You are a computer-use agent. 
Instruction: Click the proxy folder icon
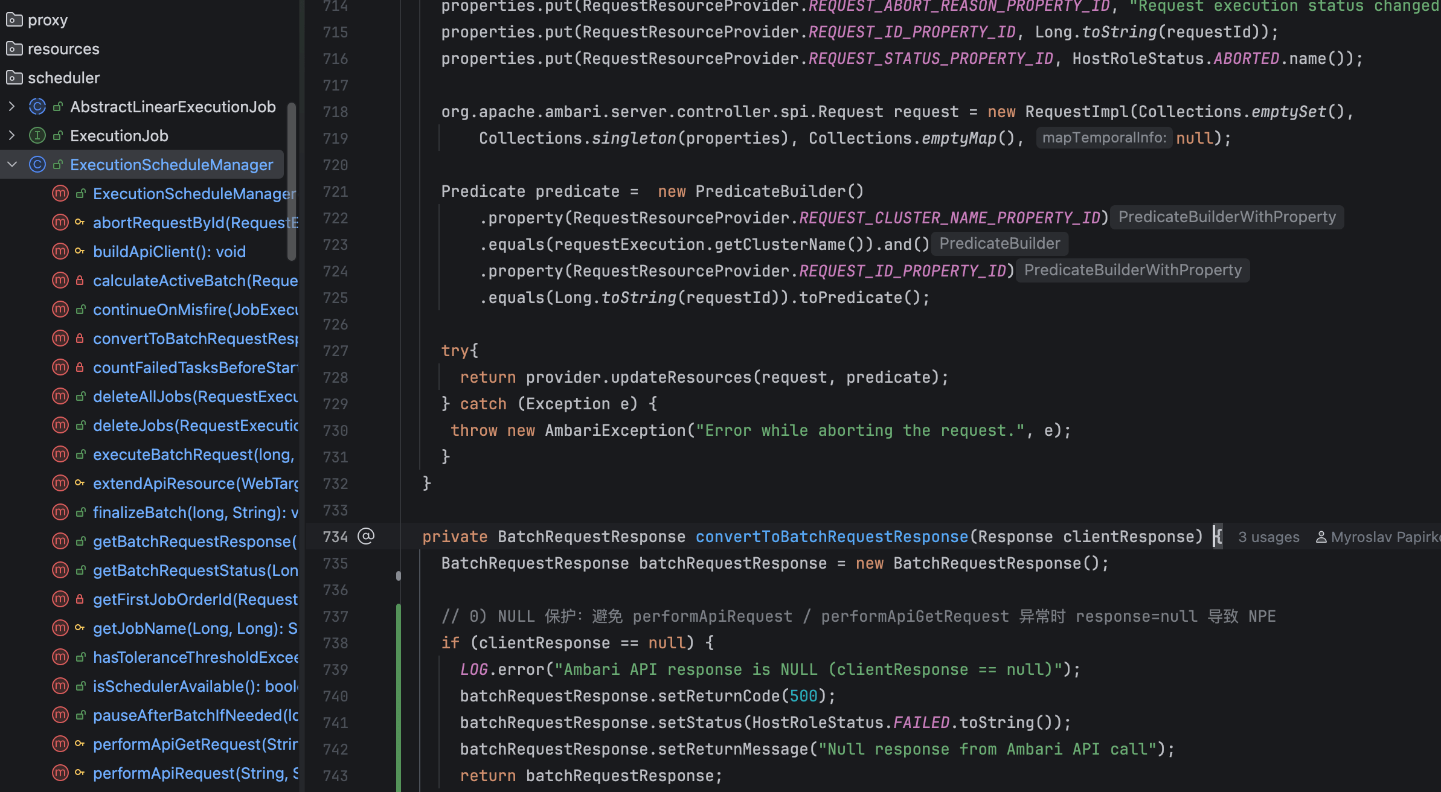[x=14, y=20]
